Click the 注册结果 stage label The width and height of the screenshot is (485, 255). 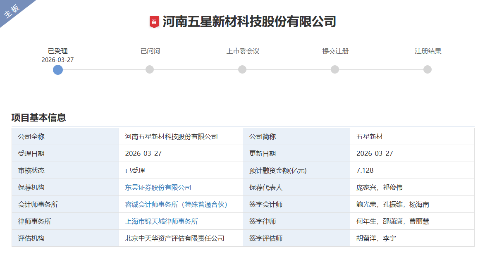[x=428, y=51]
